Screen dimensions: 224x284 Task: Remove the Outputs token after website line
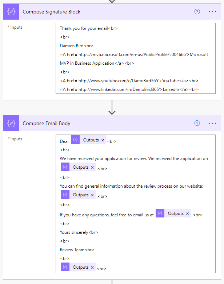(x=92, y=195)
